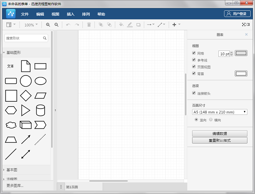Click the fill color bucket icon
The width and height of the screenshot is (255, 194).
click(x=121, y=25)
